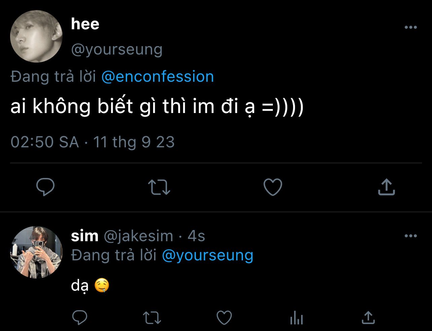Reply to sim's comment
Image resolution: width=432 pixels, height=331 pixels.
(80, 317)
